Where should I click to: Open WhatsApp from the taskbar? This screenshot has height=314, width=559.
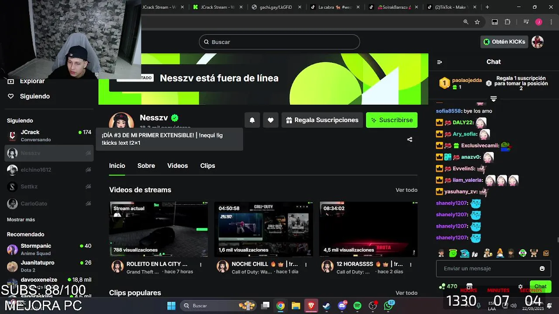point(388,306)
